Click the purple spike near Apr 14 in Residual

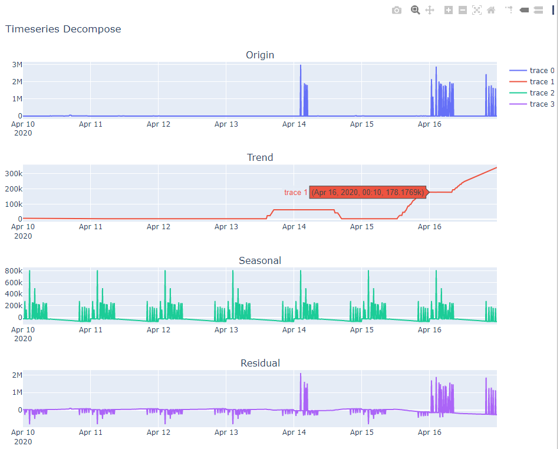(301, 391)
